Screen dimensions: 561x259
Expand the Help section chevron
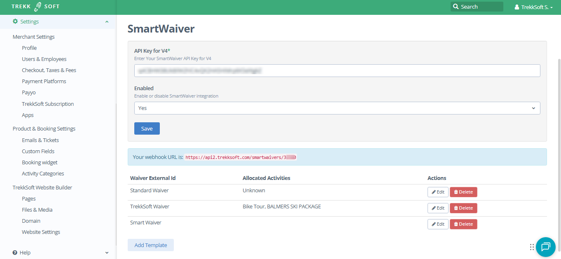click(107, 253)
